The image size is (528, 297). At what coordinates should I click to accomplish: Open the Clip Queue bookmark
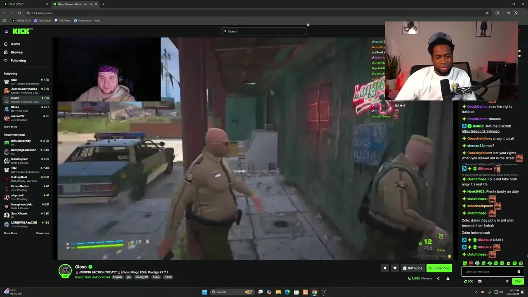(42, 20)
